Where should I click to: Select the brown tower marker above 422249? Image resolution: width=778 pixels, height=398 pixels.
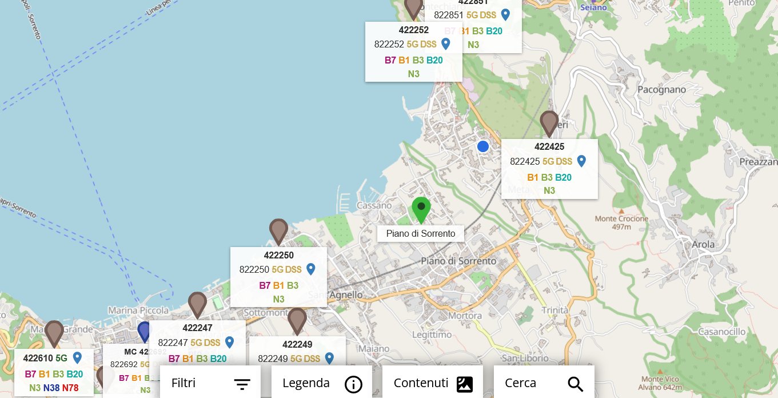[x=297, y=320]
